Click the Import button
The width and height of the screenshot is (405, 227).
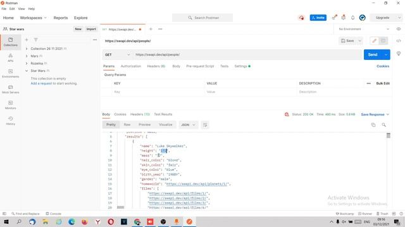click(x=91, y=29)
